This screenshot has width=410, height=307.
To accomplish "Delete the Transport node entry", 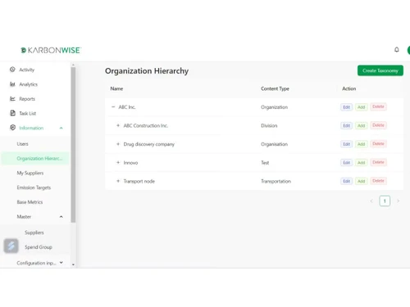I will [x=378, y=181].
